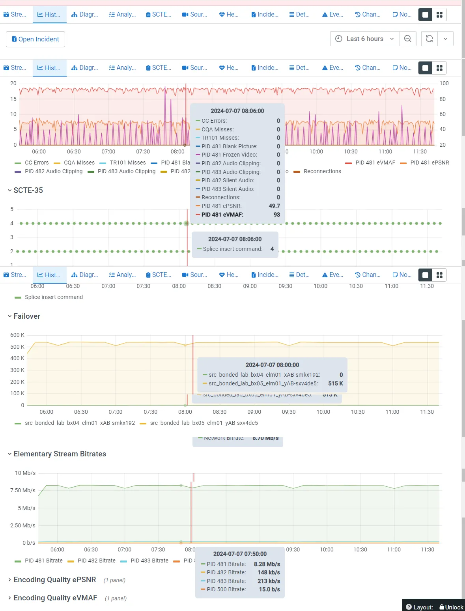The image size is (465, 611).
Task: Click the Source icon in tab bar above Failover
Action: coord(185,275)
